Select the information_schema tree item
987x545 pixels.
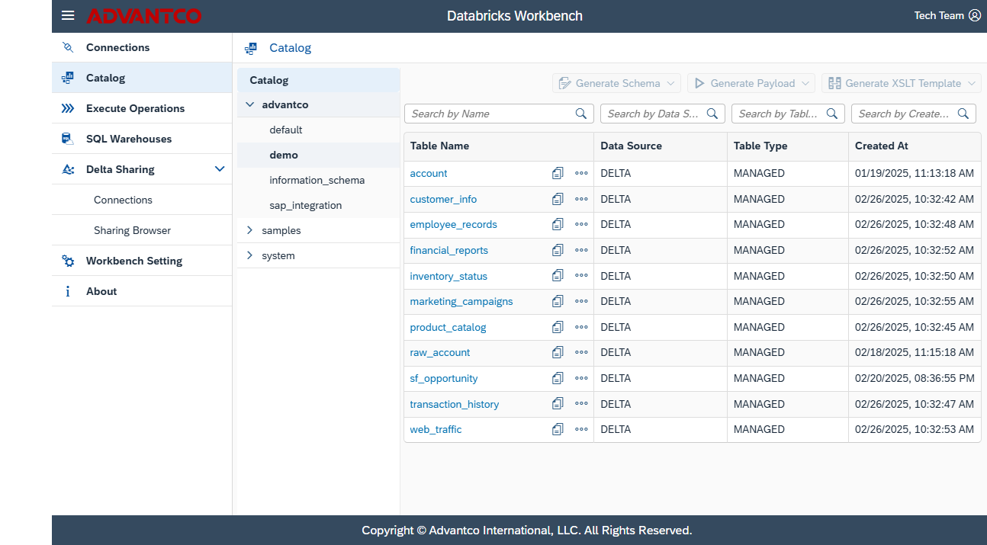pyautogui.click(x=319, y=180)
